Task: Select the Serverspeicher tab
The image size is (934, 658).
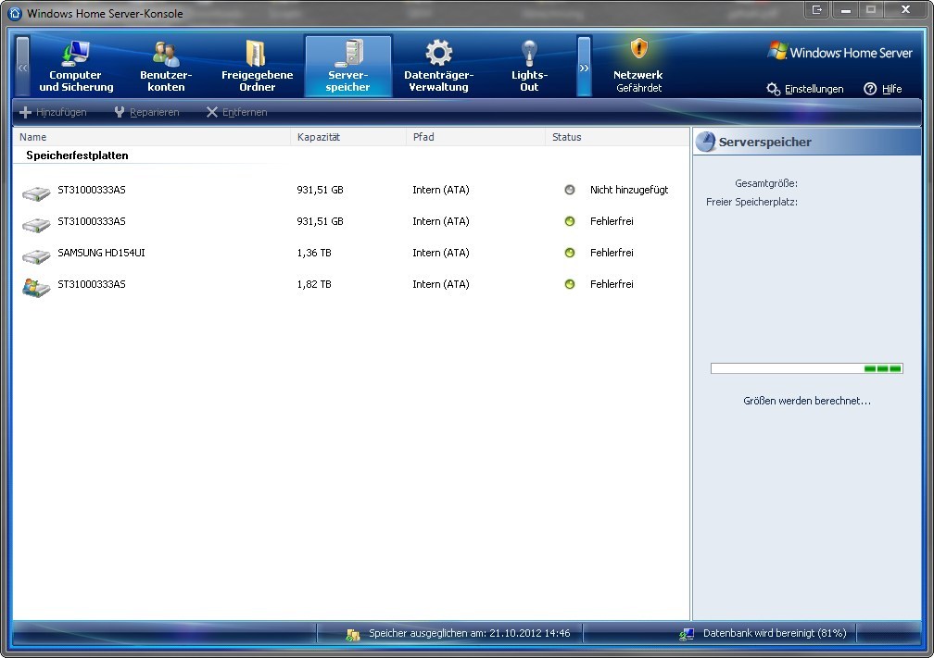Action: click(x=347, y=66)
